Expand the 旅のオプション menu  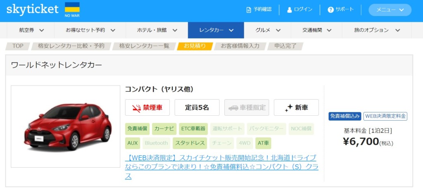pos(377,30)
